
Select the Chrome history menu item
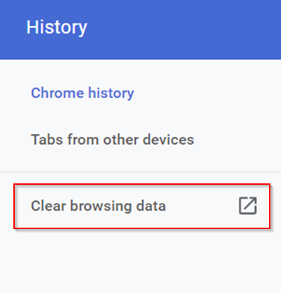(82, 93)
